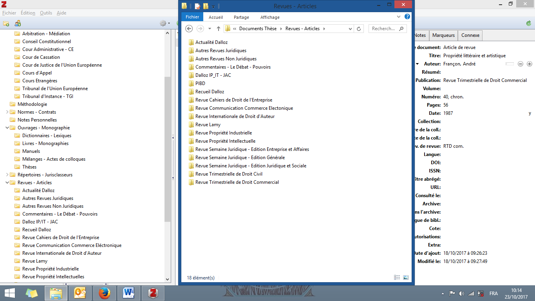The height and width of the screenshot is (301, 535).
Task: Remove author with the minus button
Action: coord(521,64)
